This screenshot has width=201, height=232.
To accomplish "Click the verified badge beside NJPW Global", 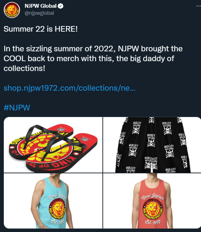I will pos(61,6).
